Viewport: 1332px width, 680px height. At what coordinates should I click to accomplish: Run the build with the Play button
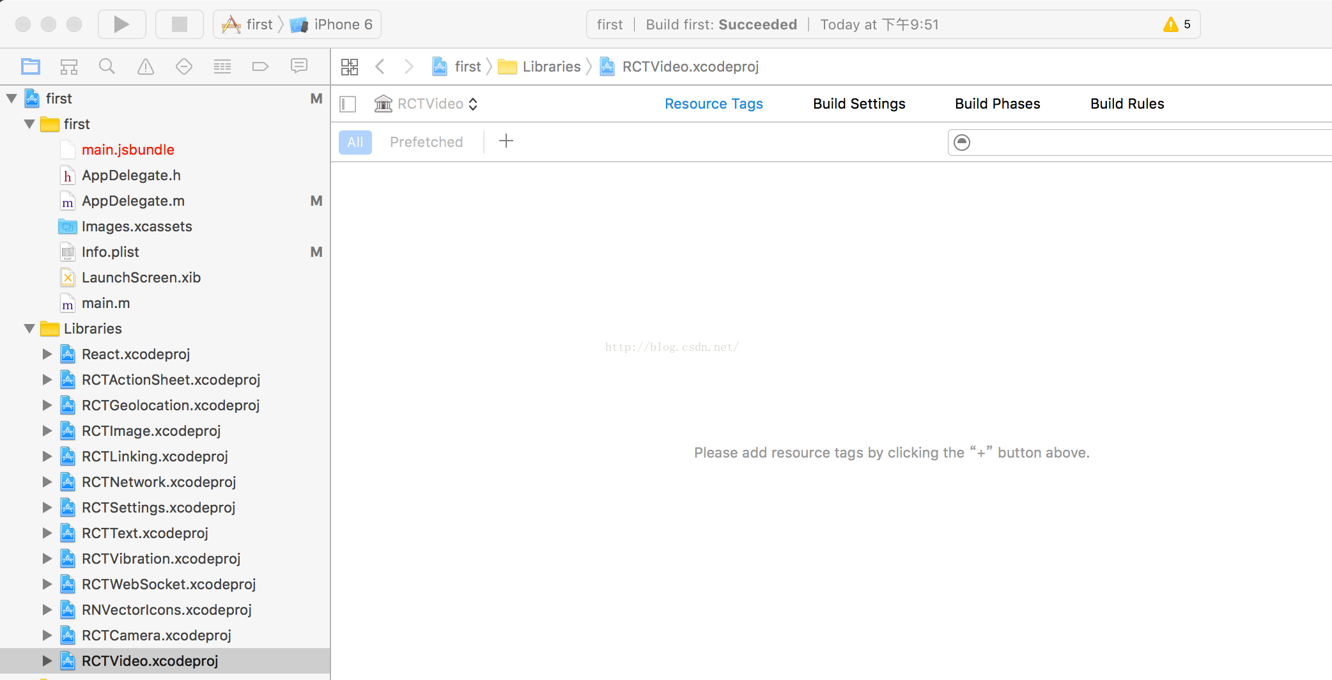pyautogui.click(x=121, y=24)
